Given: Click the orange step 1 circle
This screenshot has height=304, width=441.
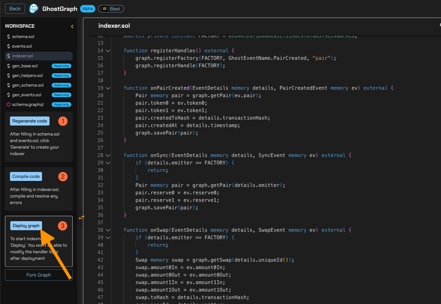Looking at the screenshot, I should pyautogui.click(x=63, y=121).
